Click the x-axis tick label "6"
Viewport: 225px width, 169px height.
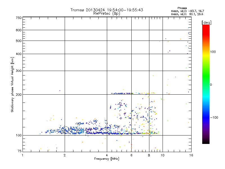pos(131,155)
